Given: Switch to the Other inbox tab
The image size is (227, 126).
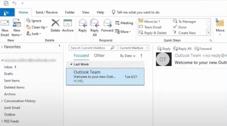Looking at the screenshot, I should click(x=99, y=56).
